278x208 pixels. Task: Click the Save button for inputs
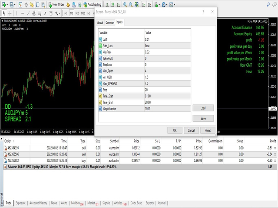click(203, 118)
